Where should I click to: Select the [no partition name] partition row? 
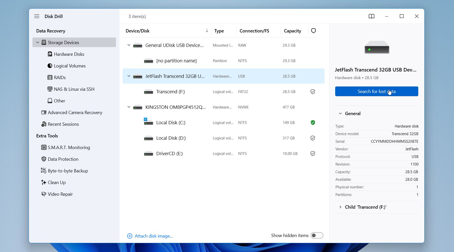(x=223, y=61)
